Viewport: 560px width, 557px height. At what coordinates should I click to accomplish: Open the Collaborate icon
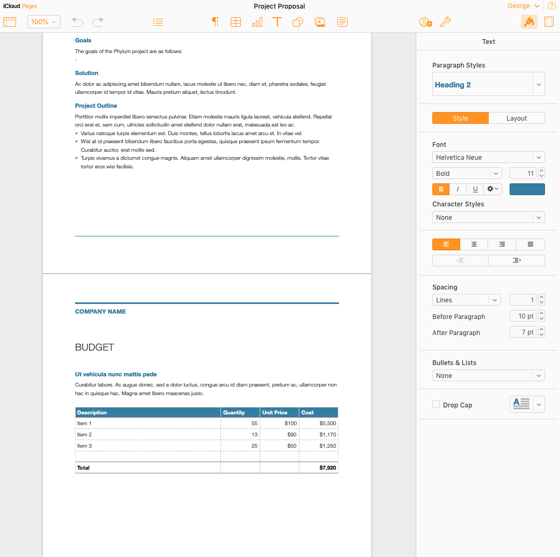(426, 22)
